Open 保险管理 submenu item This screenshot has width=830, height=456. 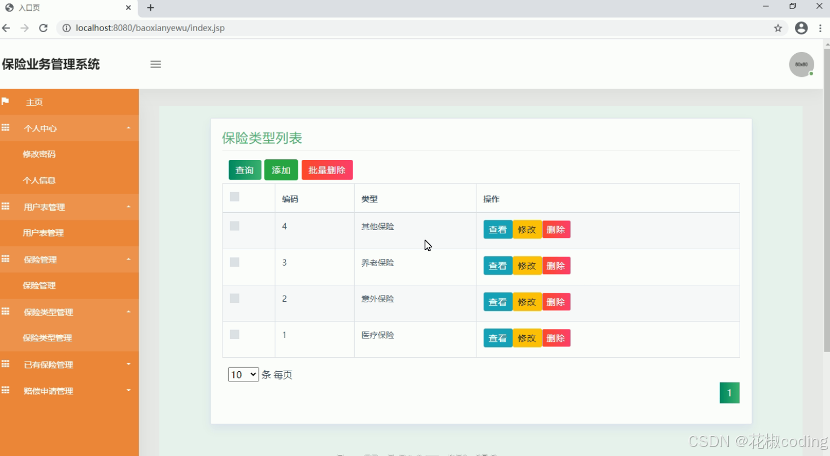point(39,285)
